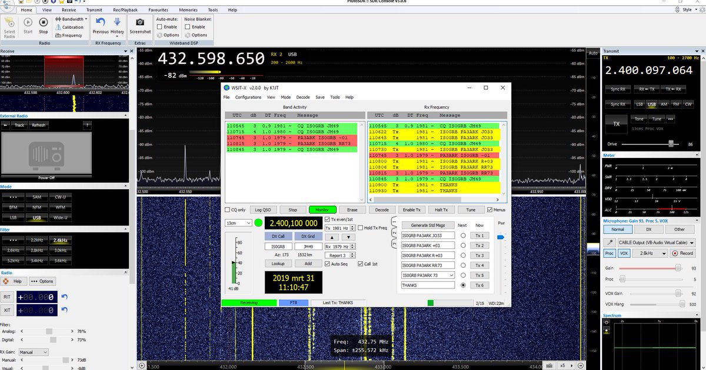The width and height of the screenshot is (706, 370).
Task: Open the Memories ribbon tab
Action: coord(188,10)
